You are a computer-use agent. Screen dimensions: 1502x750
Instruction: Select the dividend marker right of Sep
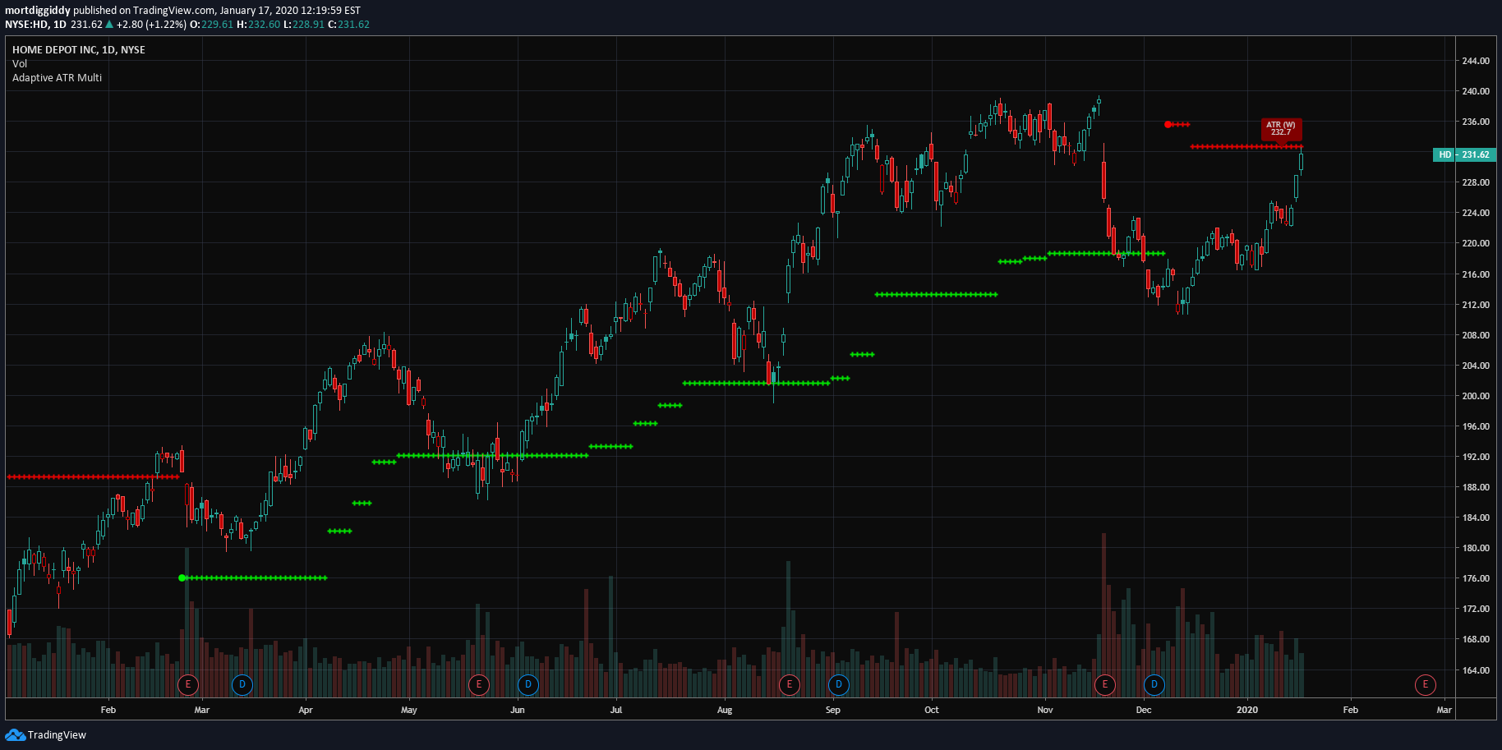click(x=838, y=684)
